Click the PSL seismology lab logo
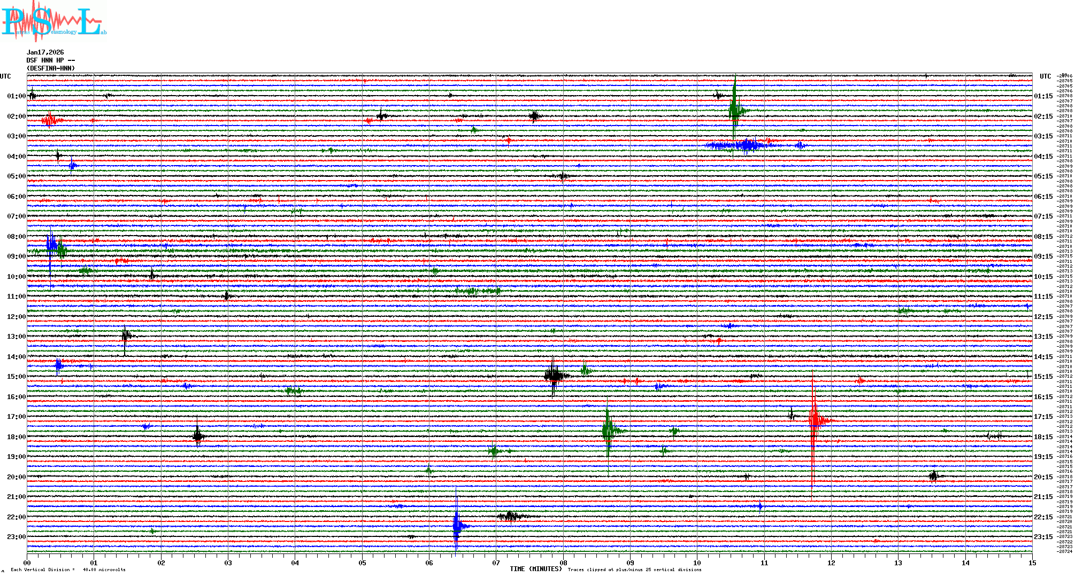The height and width of the screenshot is (577, 1075). (53, 21)
